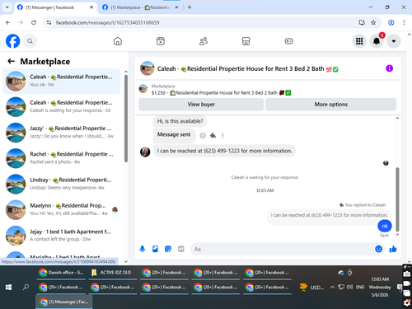Viewport: 412px width, 309px height.
Task: Open Jejay 1 bed 1 bath Apartment chat
Action: tap(62, 236)
